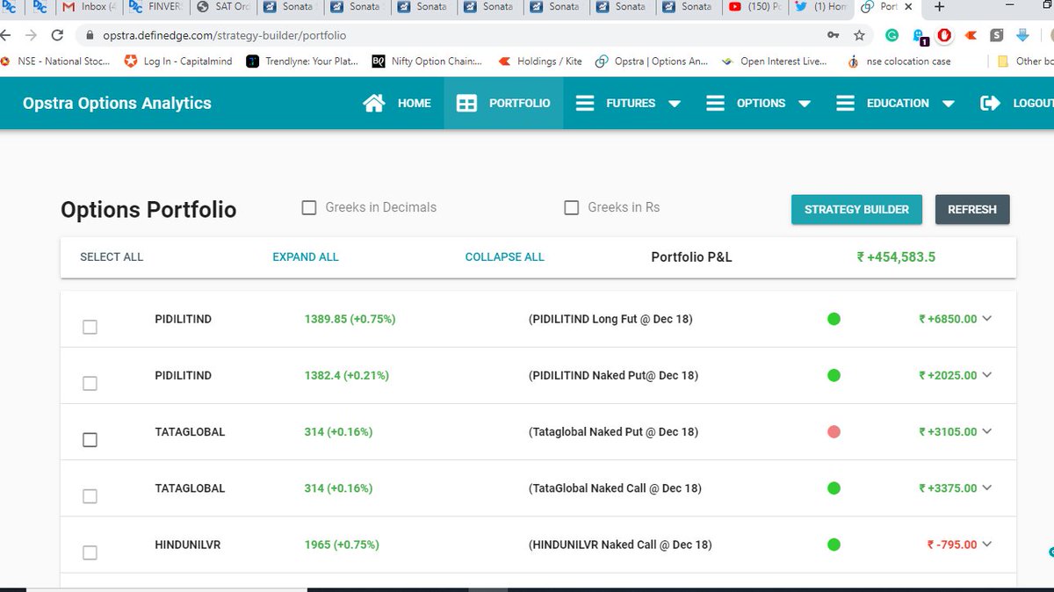The image size is (1054, 592).
Task: Click COLLAPSE ALL link
Action: 505,256
